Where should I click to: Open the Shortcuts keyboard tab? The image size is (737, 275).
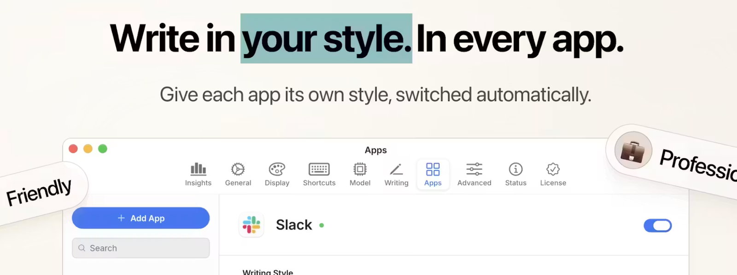click(319, 174)
